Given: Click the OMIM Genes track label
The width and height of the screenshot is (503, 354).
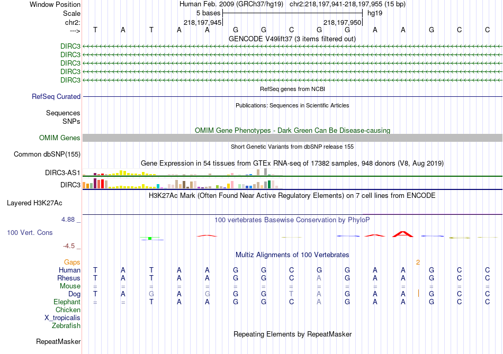Looking at the screenshot, I should click(60, 138).
